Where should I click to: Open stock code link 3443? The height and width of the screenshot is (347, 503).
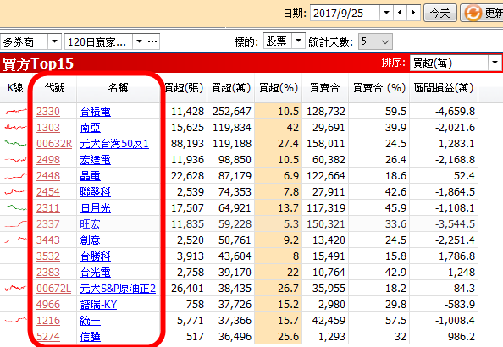coord(48,240)
